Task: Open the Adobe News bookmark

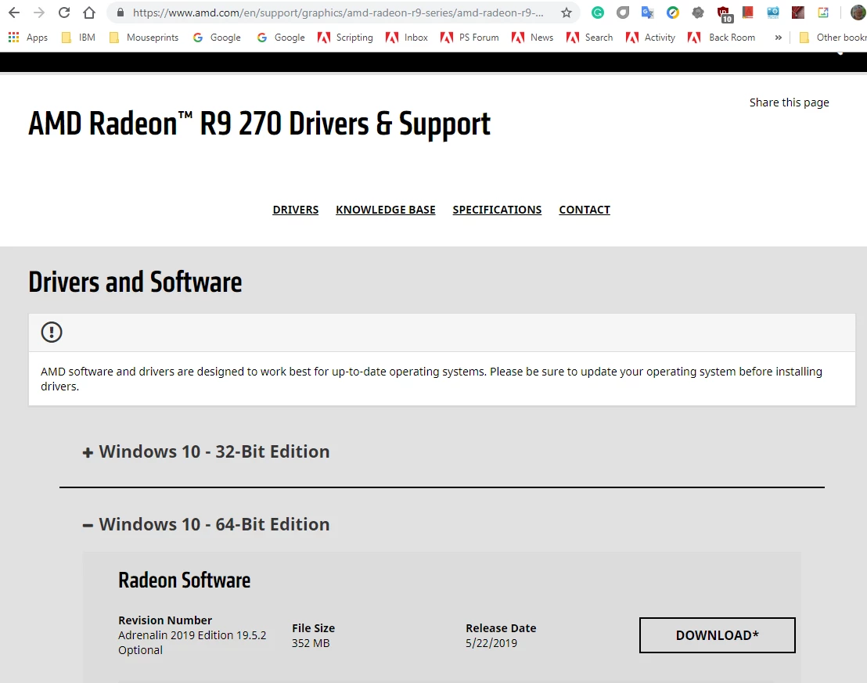Action: [x=532, y=37]
